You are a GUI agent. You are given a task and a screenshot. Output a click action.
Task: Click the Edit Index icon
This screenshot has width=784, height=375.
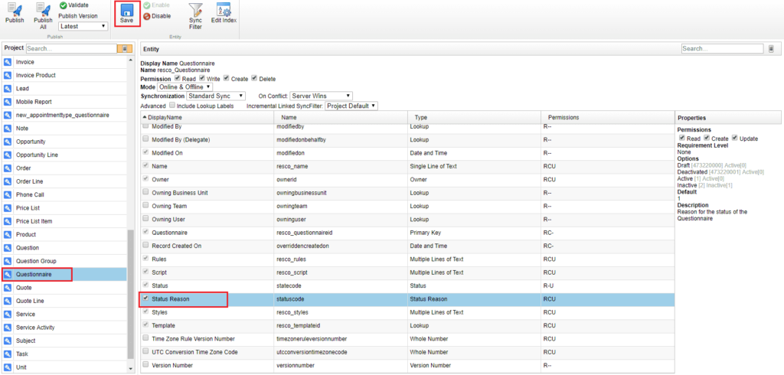click(x=224, y=10)
